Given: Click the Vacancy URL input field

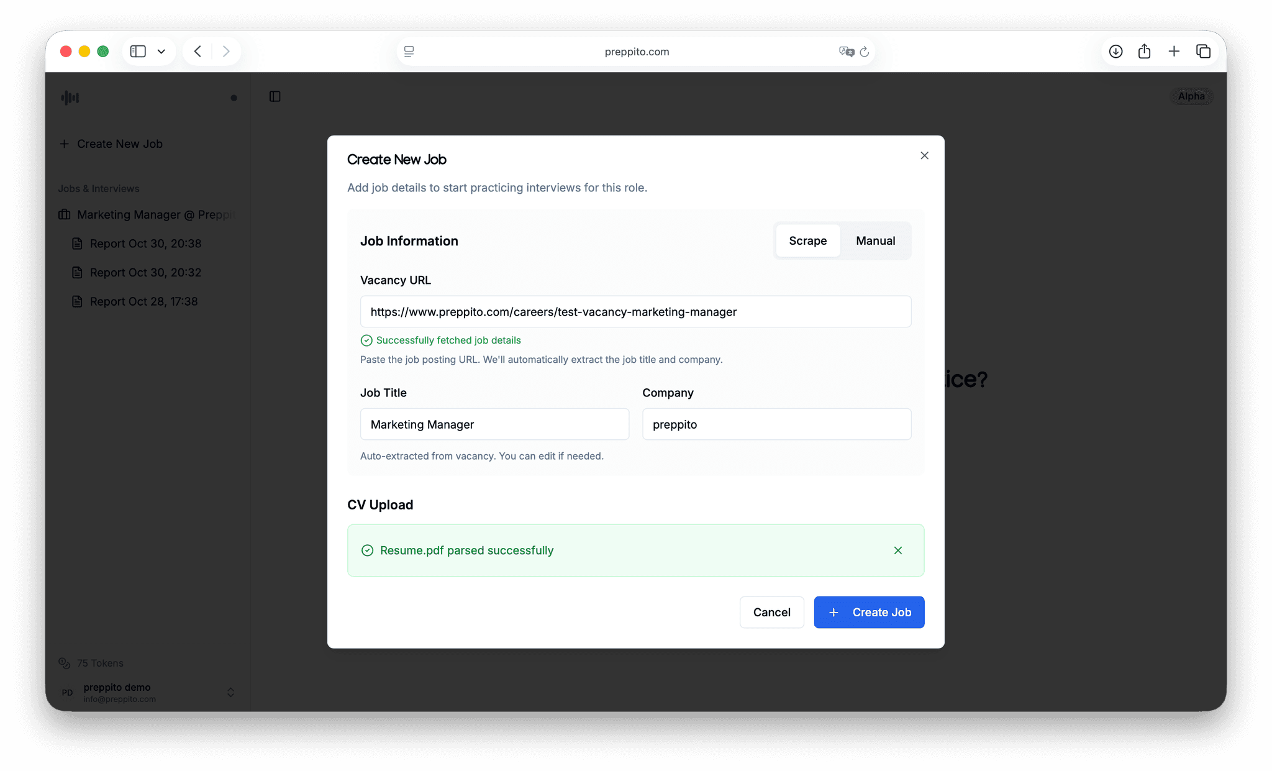Looking at the screenshot, I should point(635,312).
